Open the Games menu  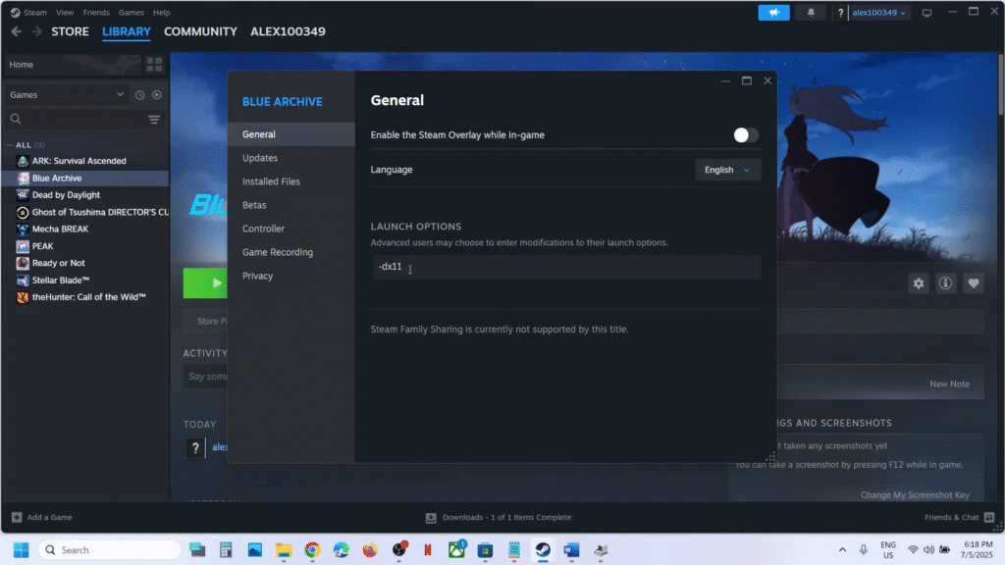click(131, 12)
